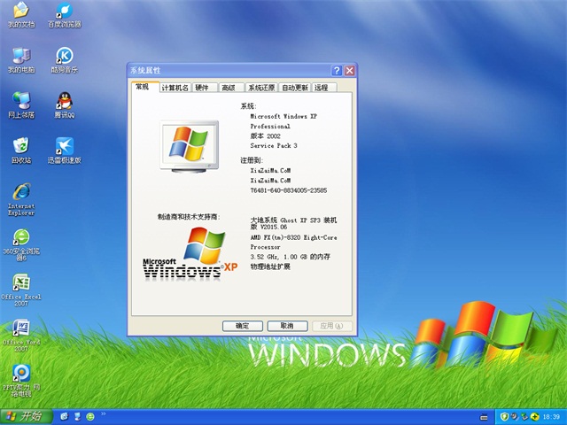Screen dimensions: 567x425
Task: Open Office Excel 2007 shortcut
Action: (x=20, y=283)
